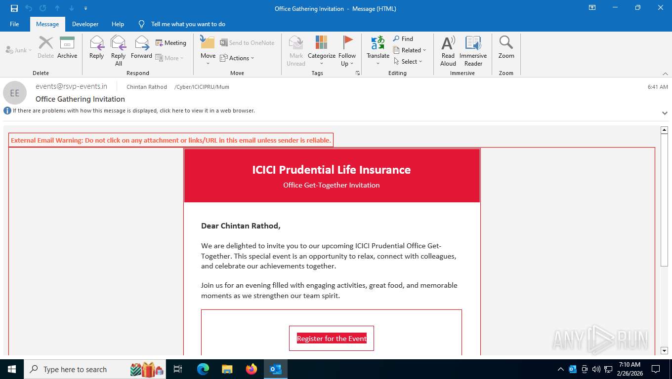This screenshot has height=379, width=672.
Task: Click the message scrollbar up arrow
Action: click(664, 130)
